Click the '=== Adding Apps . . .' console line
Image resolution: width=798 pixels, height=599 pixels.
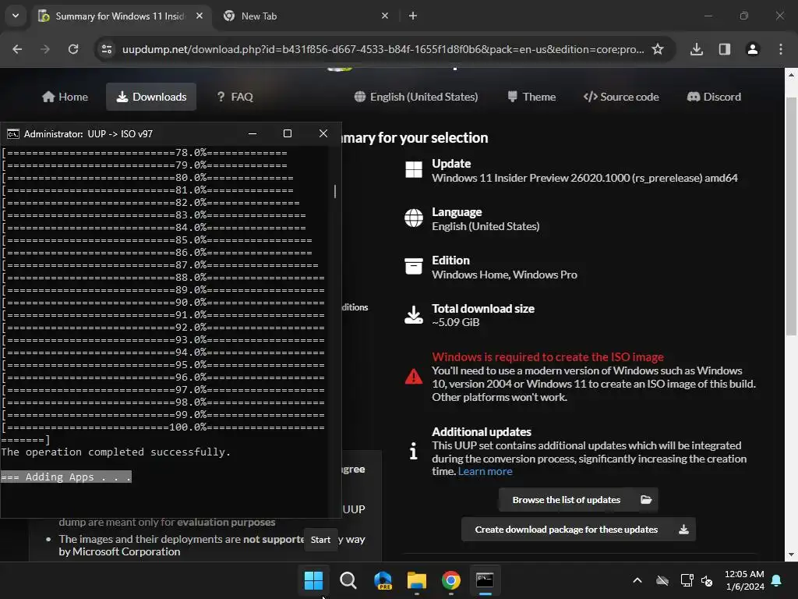66,477
